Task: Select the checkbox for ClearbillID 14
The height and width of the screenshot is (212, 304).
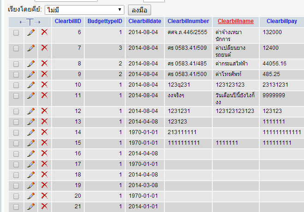Action: (16, 133)
